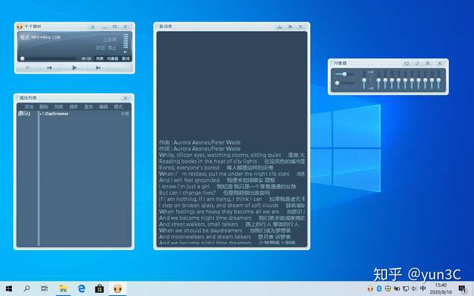Open the system volume tray icon

point(414,289)
